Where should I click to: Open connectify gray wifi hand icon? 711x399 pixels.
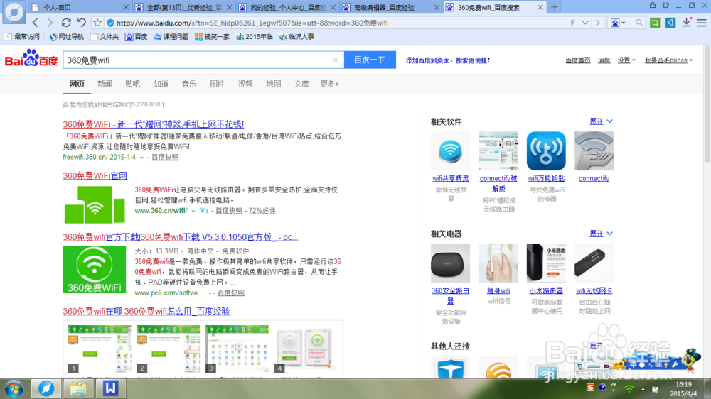(594, 151)
